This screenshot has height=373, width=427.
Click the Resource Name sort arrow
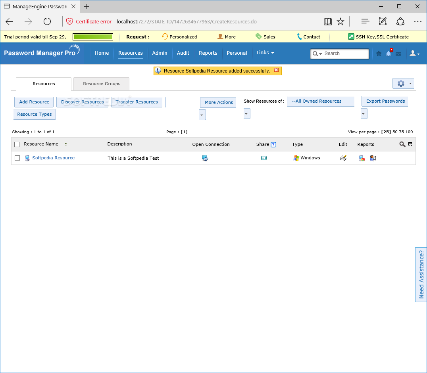pyautogui.click(x=66, y=144)
